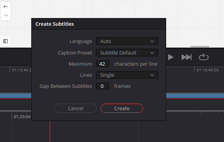Click the horizontal scrollbar handle above the transport

200,46
